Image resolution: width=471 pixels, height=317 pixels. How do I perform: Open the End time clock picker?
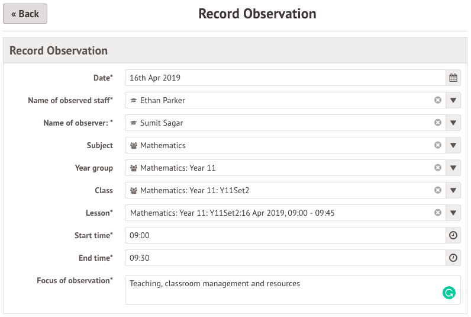(453, 258)
